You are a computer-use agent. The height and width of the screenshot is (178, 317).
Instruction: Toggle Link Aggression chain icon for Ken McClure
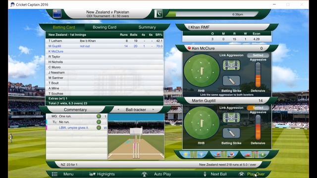pos(231,65)
